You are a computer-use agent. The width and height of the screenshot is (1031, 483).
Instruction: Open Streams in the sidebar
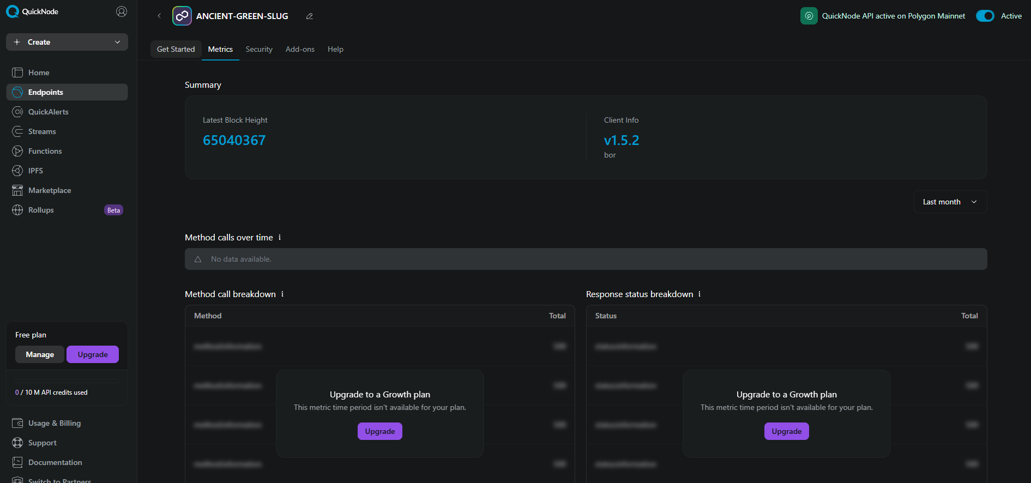point(42,131)
